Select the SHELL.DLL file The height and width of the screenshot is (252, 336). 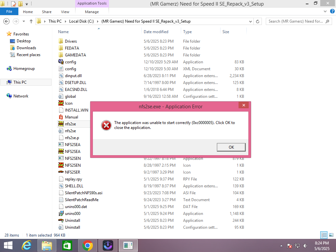tap(74, 186)
